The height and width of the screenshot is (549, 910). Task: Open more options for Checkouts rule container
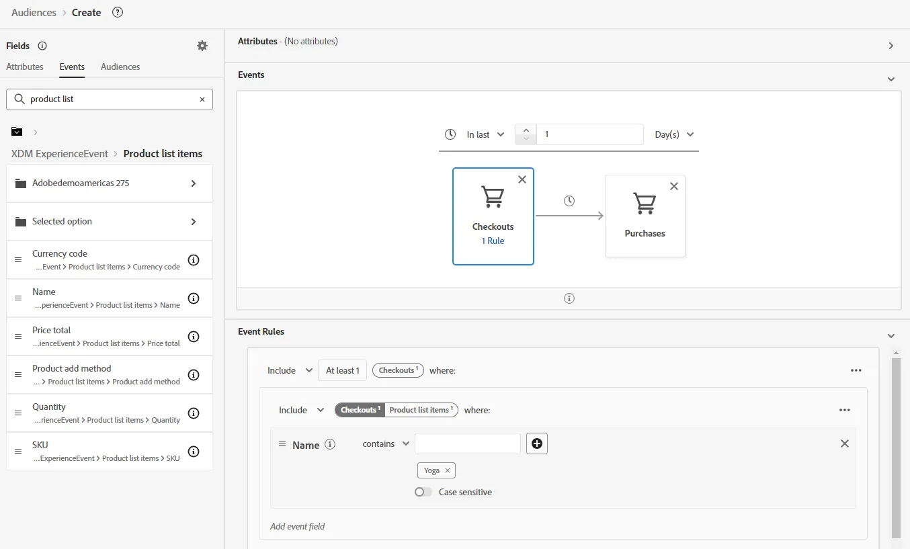pos(856,370)
